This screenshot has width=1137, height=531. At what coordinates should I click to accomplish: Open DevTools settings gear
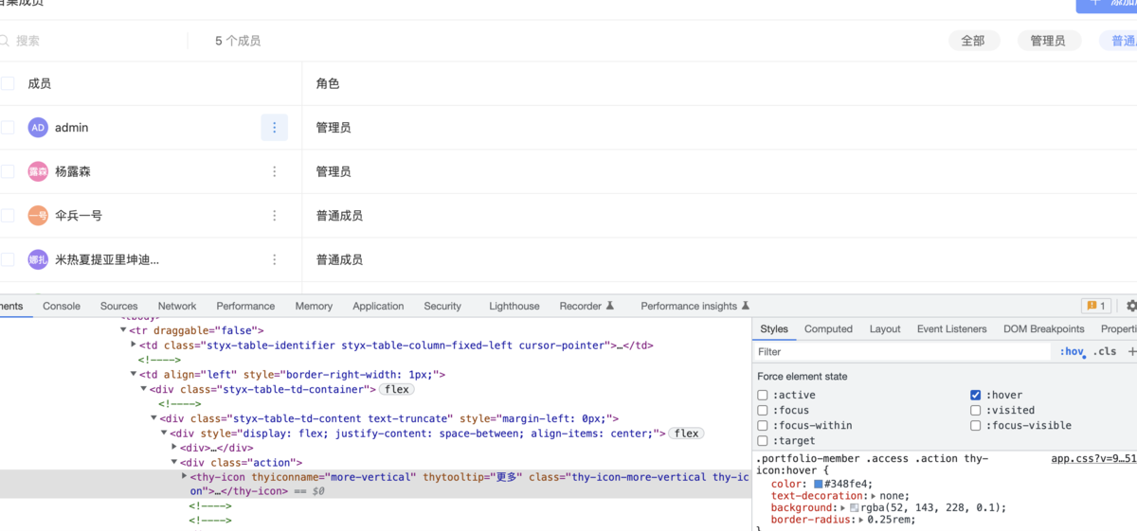point(1130,306)
